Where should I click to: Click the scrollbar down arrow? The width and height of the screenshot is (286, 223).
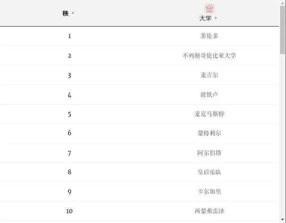[x=282, y=219]
